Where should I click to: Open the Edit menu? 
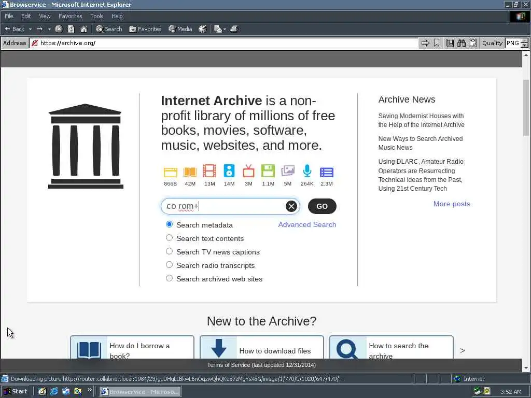tap(26, 16)
